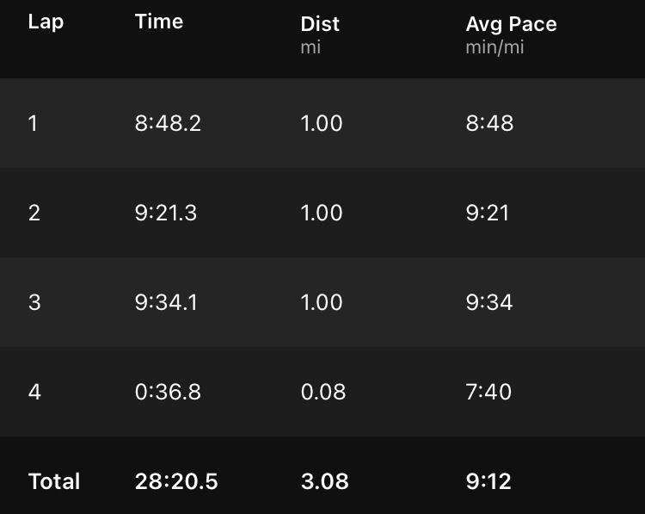Select lap 3 row number

coord(34,302)
